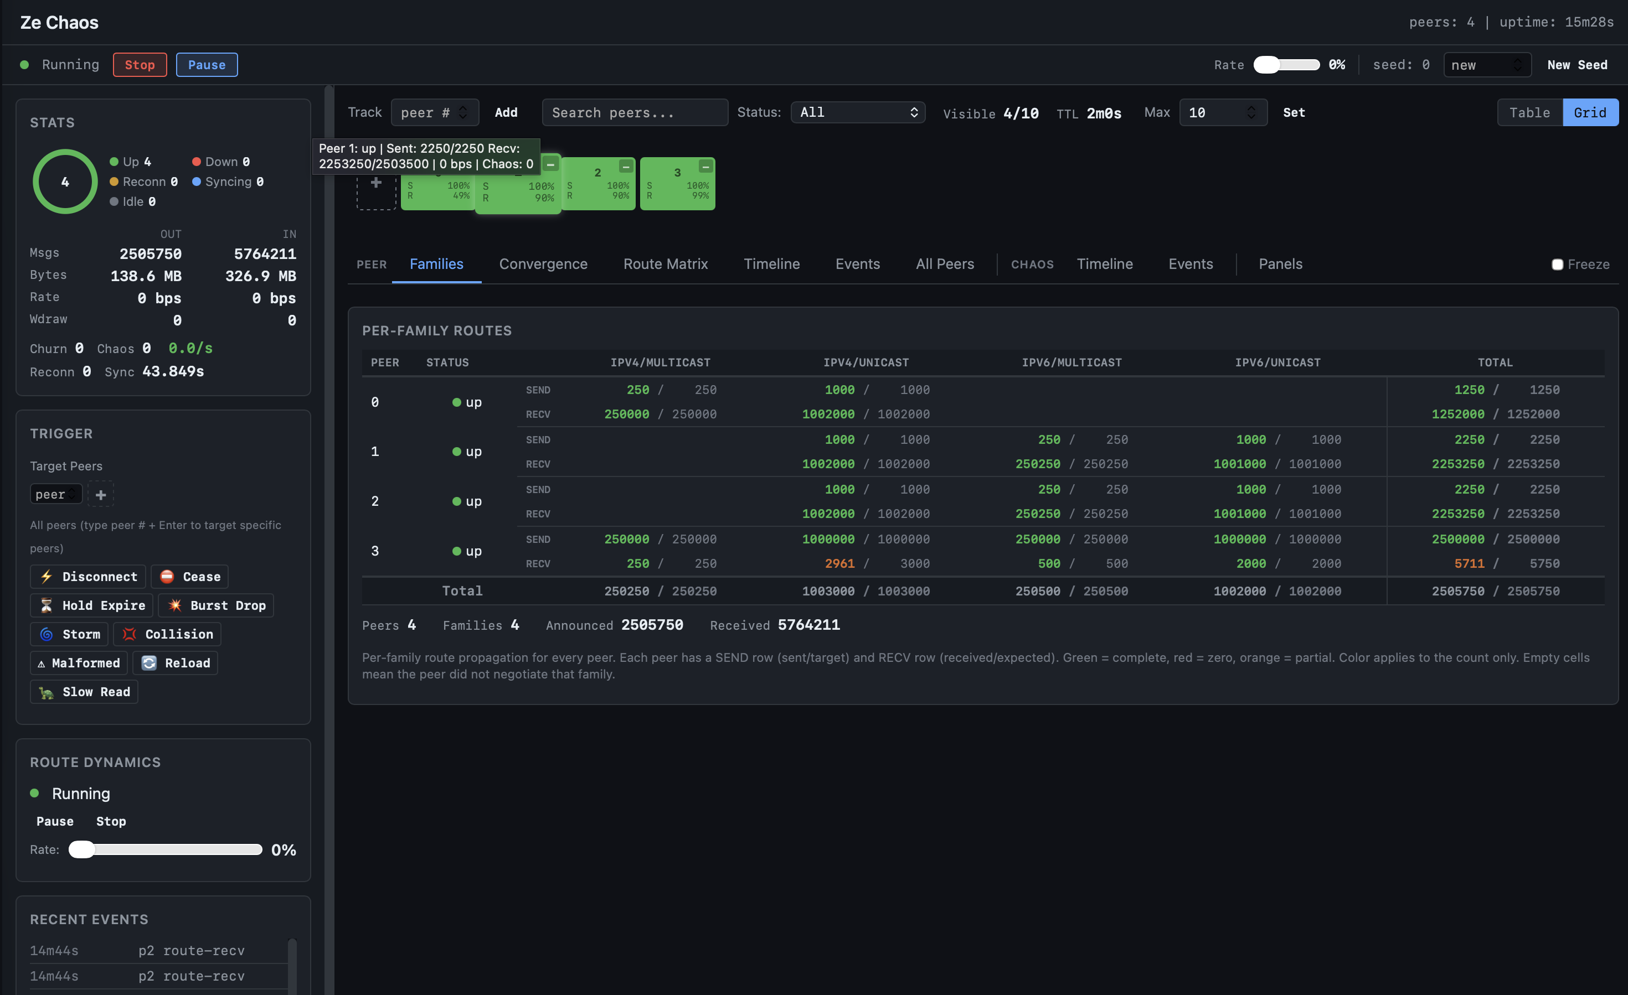Generate a New Seed
1628x995 pixels.
pos(1577,65)
